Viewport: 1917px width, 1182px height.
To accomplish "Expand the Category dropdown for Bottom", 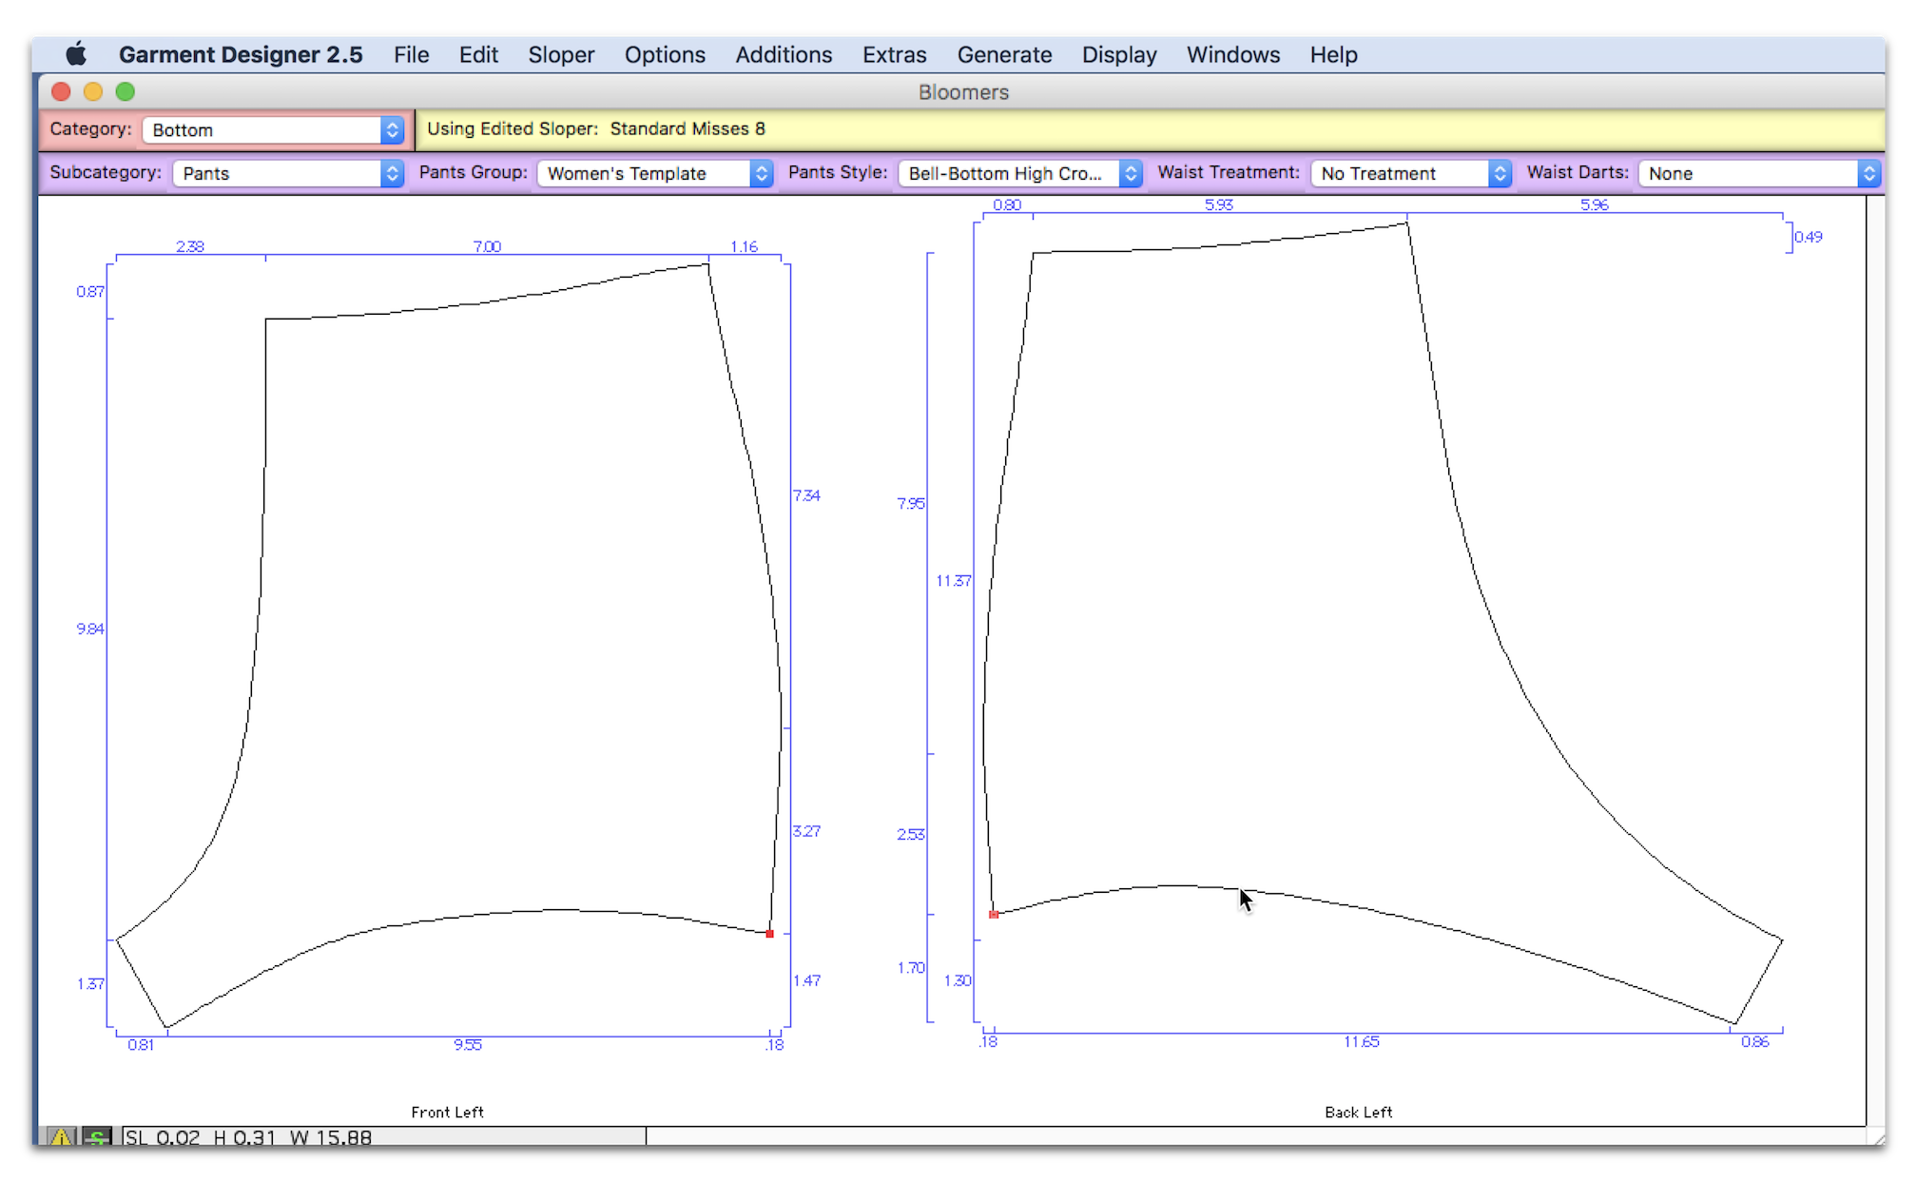I will click(x=393, y=128).
